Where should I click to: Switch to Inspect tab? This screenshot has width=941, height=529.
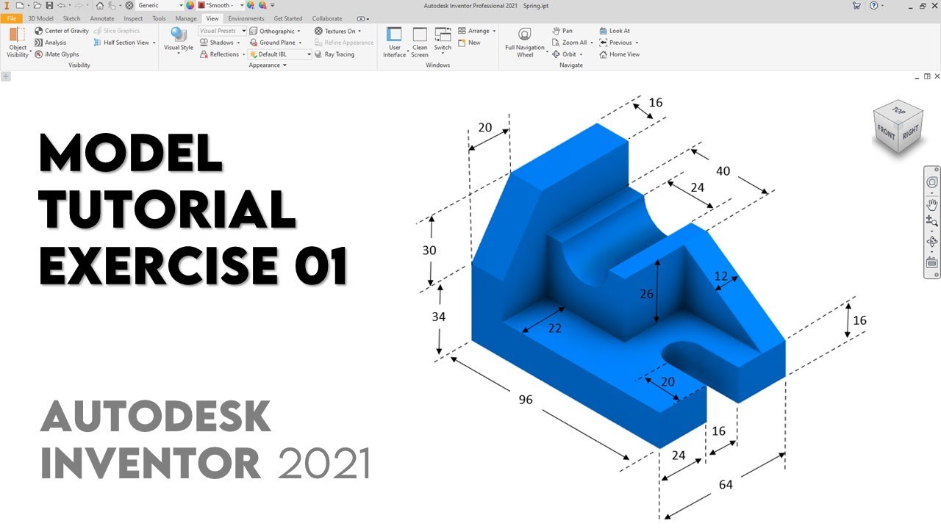(134, 18)
